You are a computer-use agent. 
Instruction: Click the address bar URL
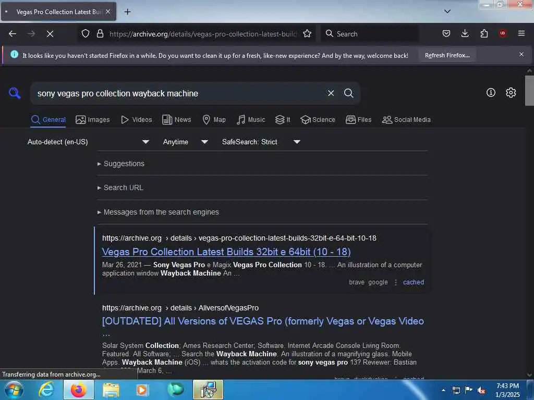pyautogui.click(x=203, y=34)
